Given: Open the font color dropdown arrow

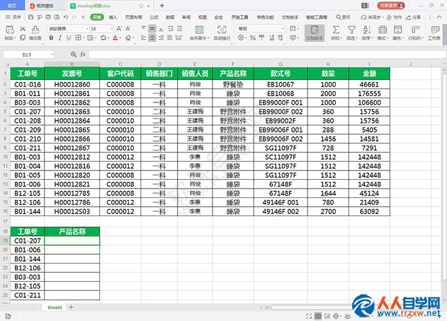Looking at the screenshot, I should [120, 38].
